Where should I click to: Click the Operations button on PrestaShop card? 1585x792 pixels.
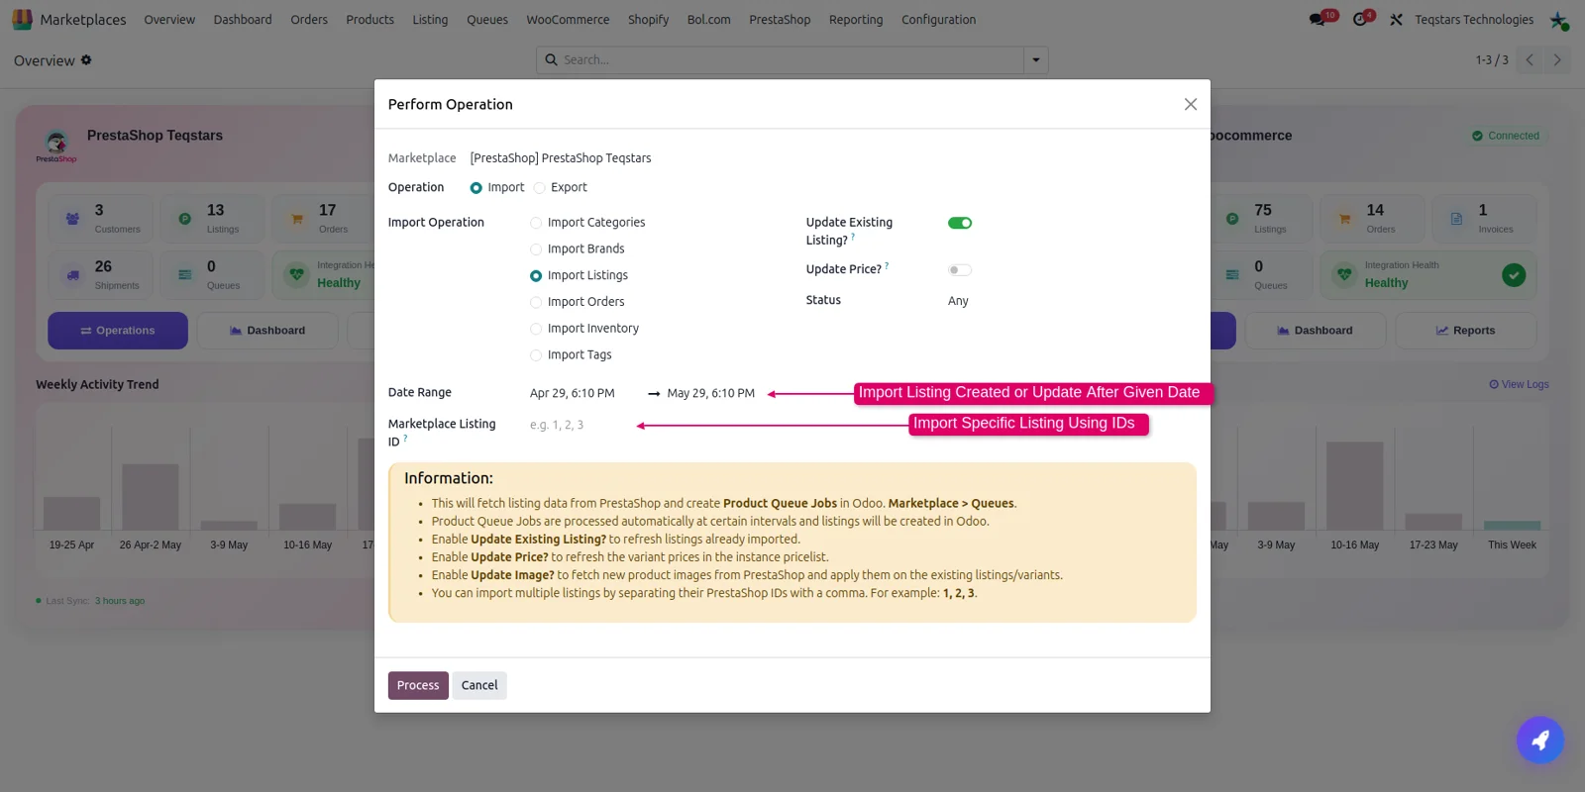[x=118, y=331]
